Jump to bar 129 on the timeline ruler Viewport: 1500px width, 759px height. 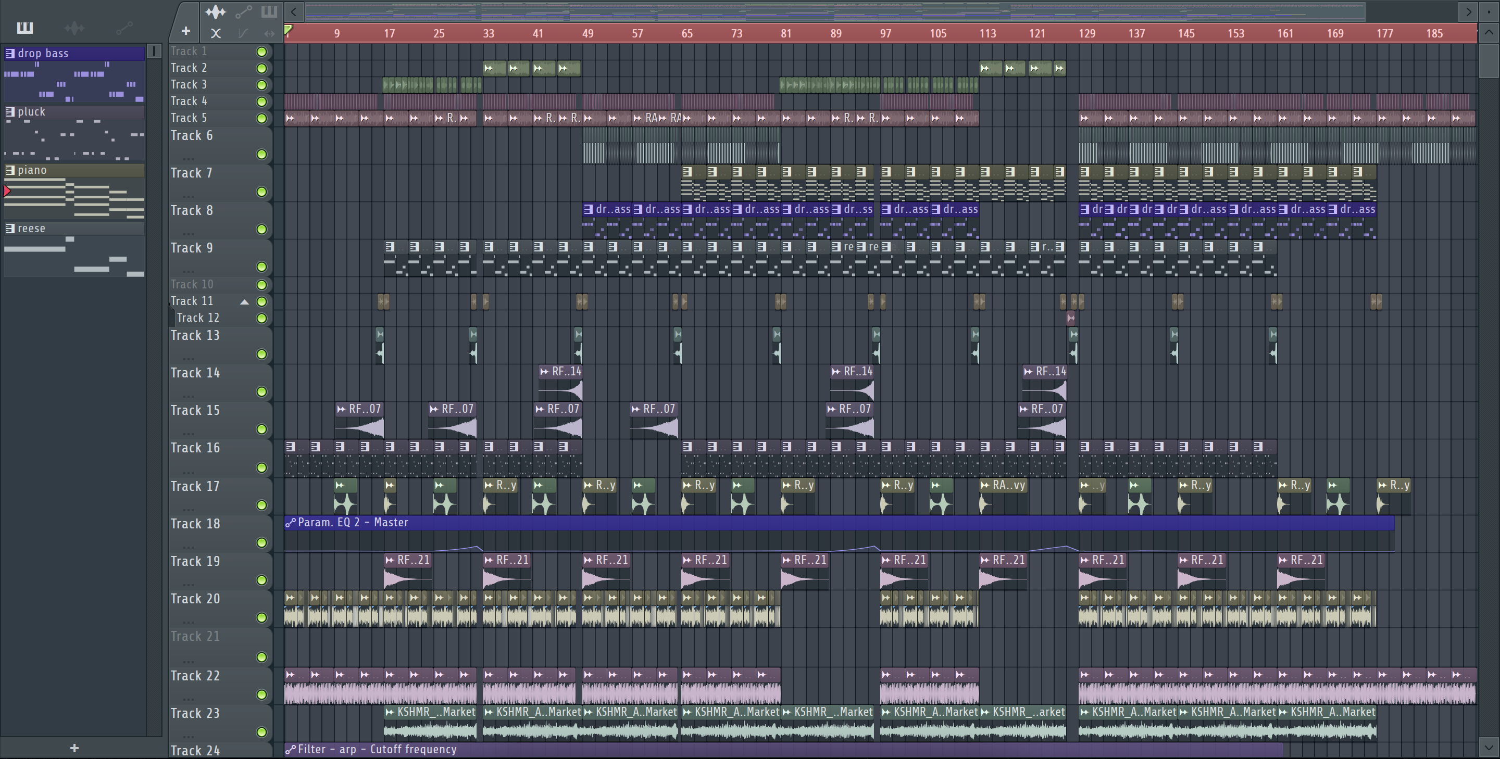coord(1086,34)
